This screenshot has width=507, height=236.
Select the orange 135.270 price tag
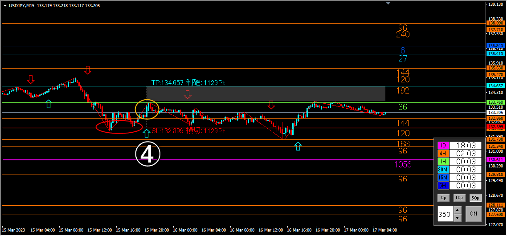point(495,75)
